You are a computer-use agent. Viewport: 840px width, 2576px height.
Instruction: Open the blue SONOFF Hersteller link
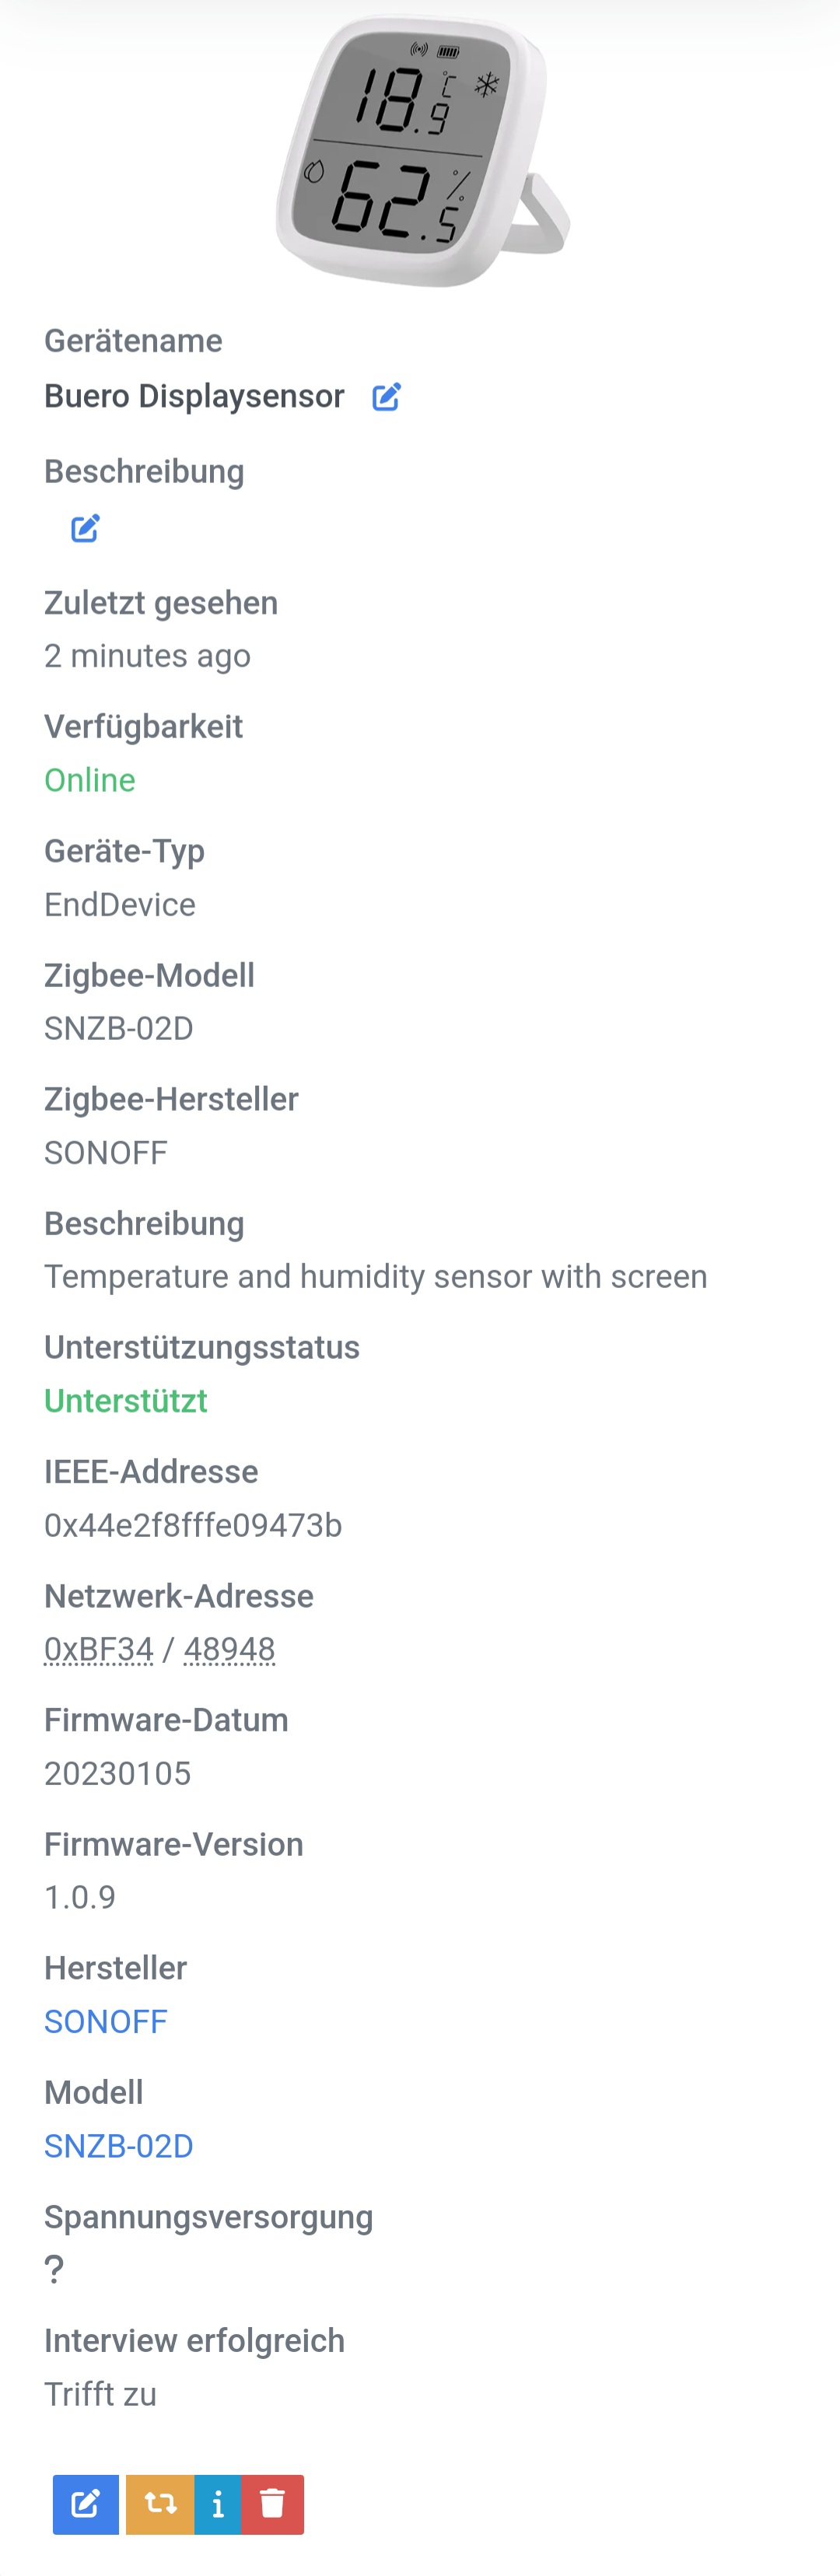point(106,2021)
